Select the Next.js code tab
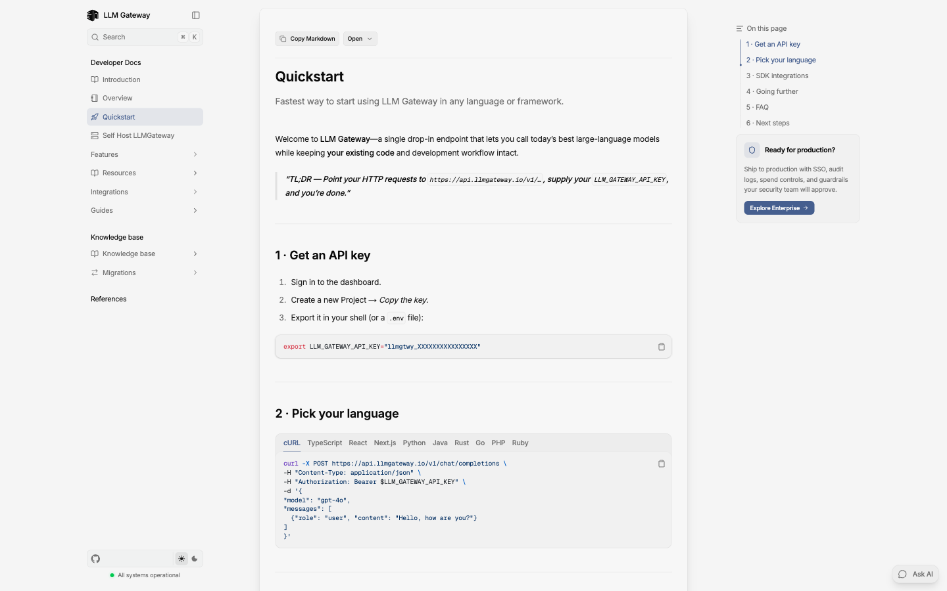 tap(385, 443)
